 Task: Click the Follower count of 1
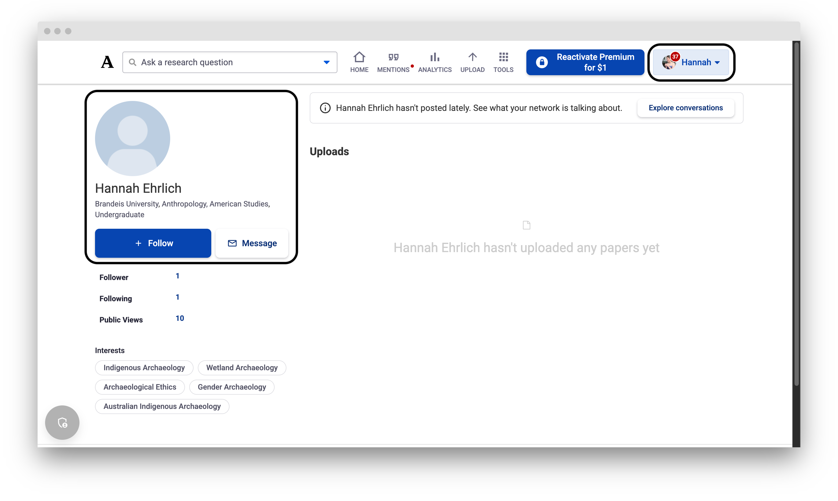[x=177, y=276]
